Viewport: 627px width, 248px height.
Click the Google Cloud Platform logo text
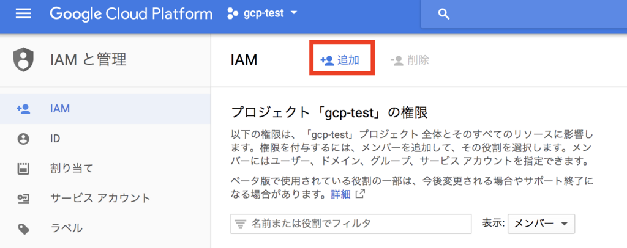pyautogui.click(x=131, y=14)
